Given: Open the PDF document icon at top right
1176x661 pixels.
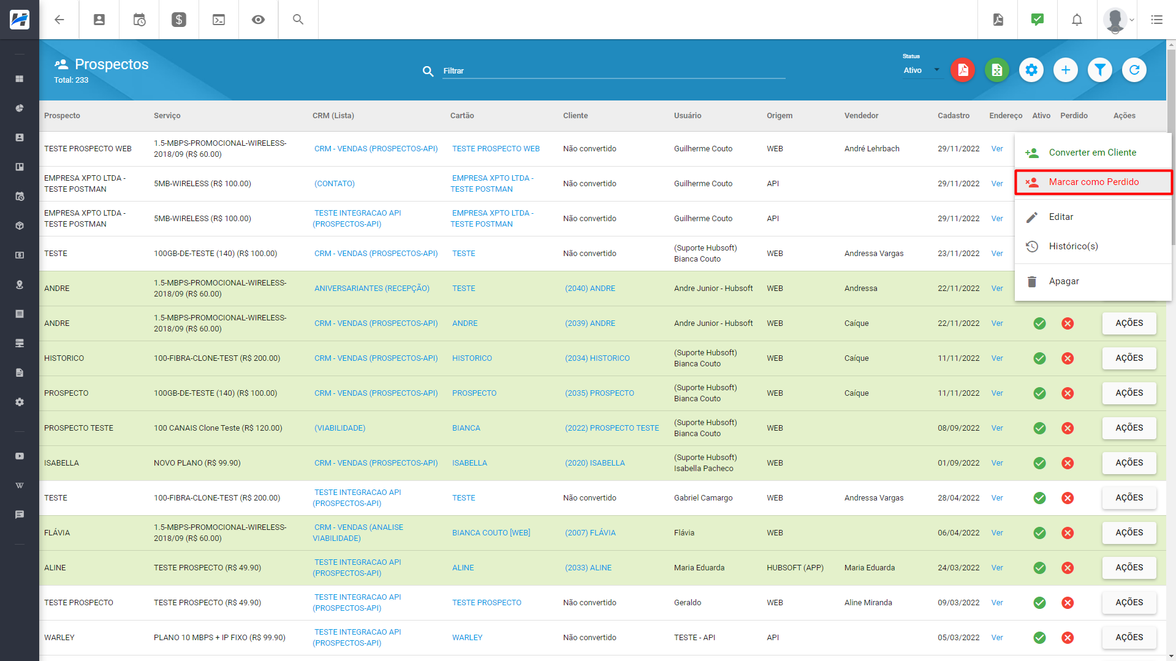Looking at the screenshot, I should [998, 20].
